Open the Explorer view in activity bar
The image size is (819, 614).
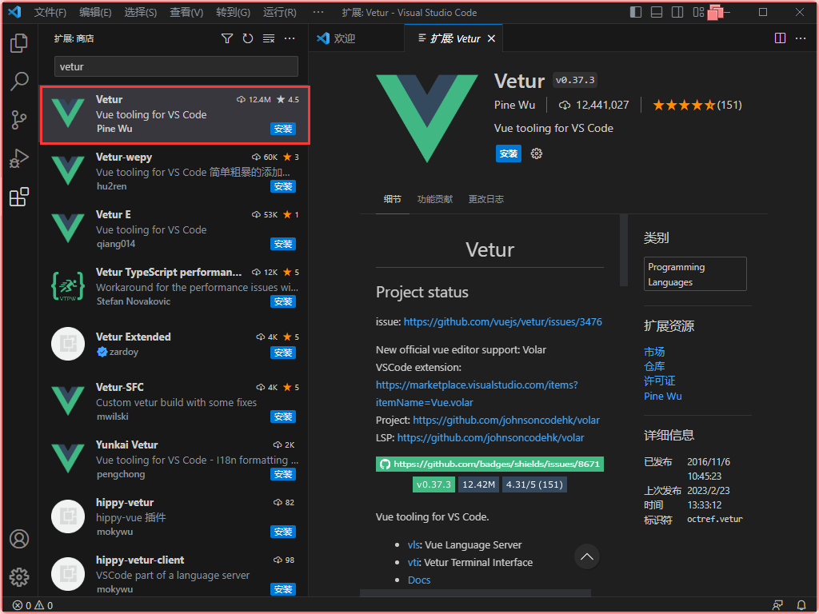(19, 43)
